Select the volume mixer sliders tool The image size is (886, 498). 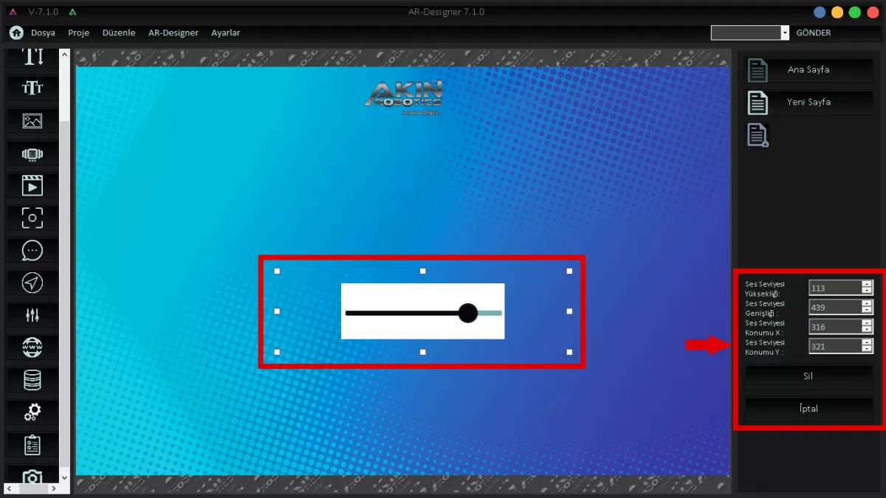point(32,315)
